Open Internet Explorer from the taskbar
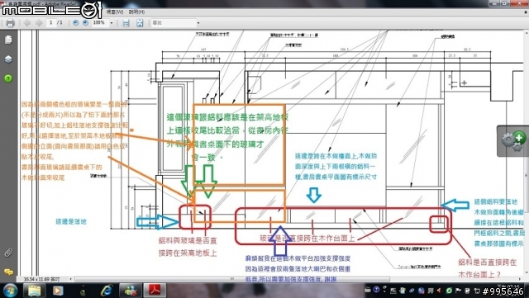 pos(107,291)
